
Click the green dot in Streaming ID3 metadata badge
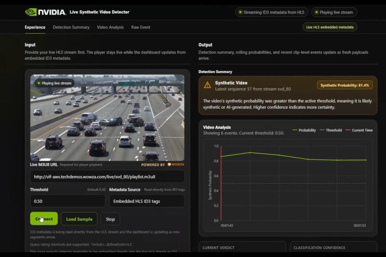pyautogui.click(x=240, y=12)
